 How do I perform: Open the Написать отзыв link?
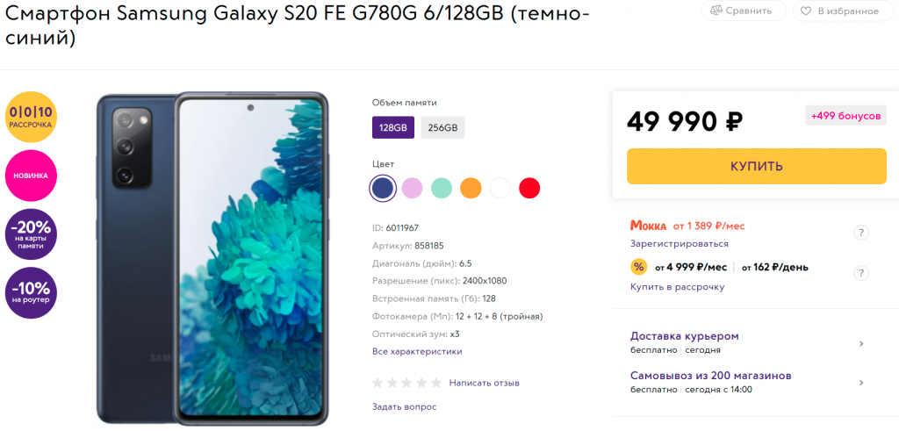(485, 383)
